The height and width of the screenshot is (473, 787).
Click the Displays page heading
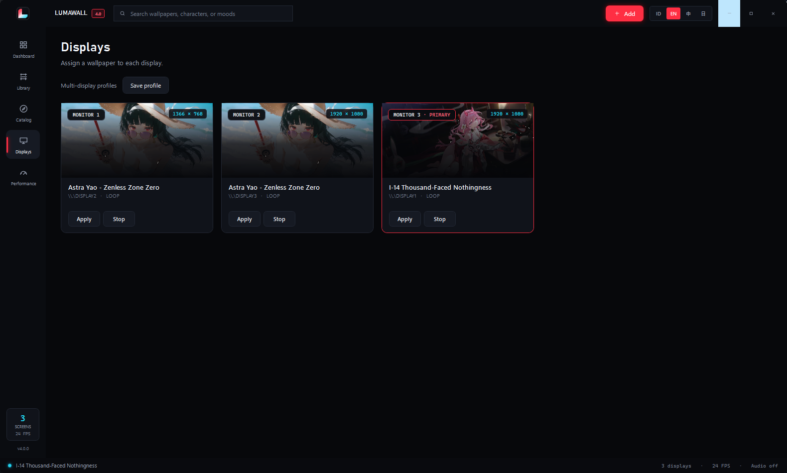point(86,47)
